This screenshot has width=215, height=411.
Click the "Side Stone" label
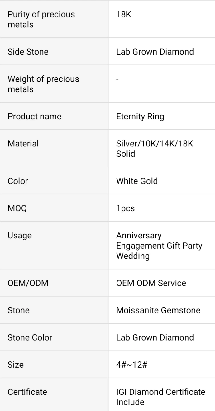(x=28, y=52)
